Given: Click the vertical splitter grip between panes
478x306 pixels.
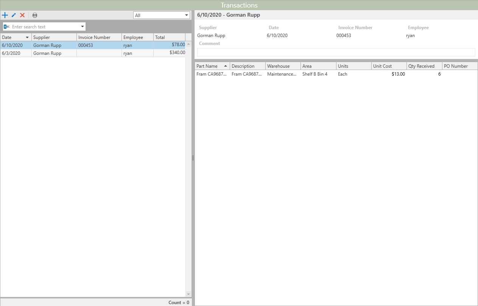Looking at the screenshot, I should click(x=193, y=158).
